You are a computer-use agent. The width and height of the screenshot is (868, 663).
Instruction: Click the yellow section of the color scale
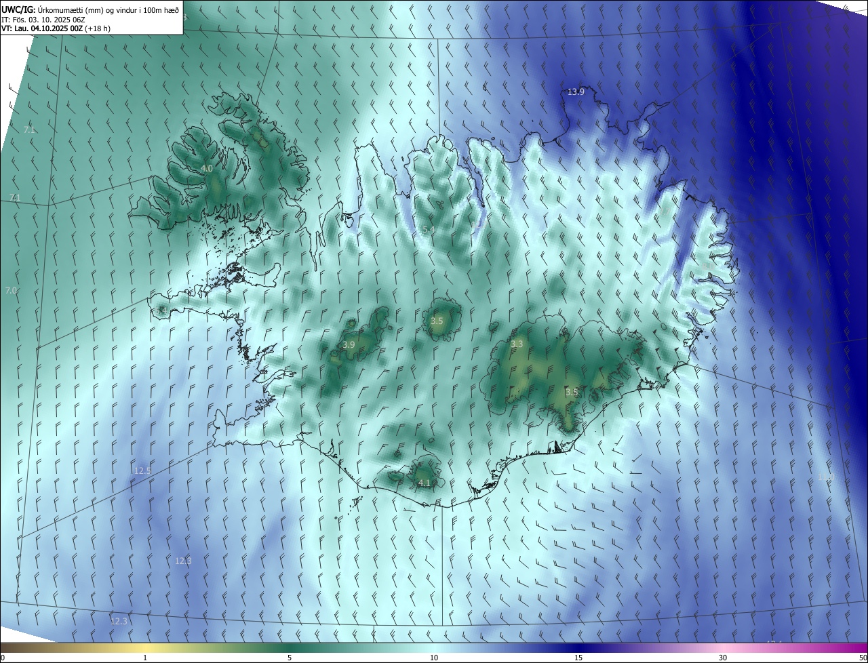pos(145,647)
